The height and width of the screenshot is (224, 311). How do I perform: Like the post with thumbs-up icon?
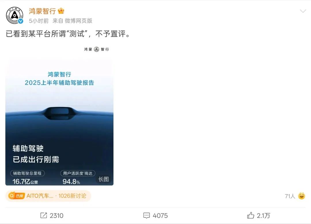pyautogui.click(x=251, y=215)
